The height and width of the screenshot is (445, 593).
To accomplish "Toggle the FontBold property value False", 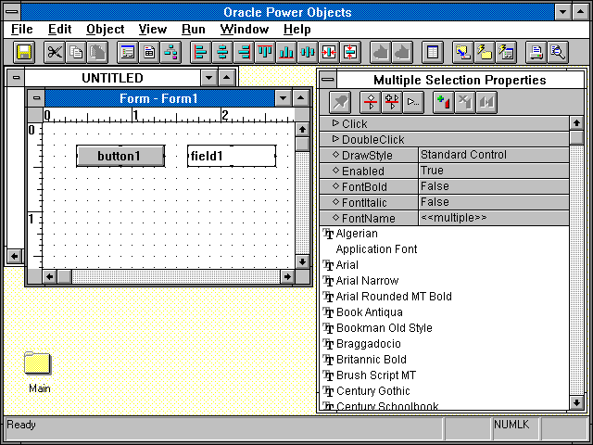I will tap(493, 186).
